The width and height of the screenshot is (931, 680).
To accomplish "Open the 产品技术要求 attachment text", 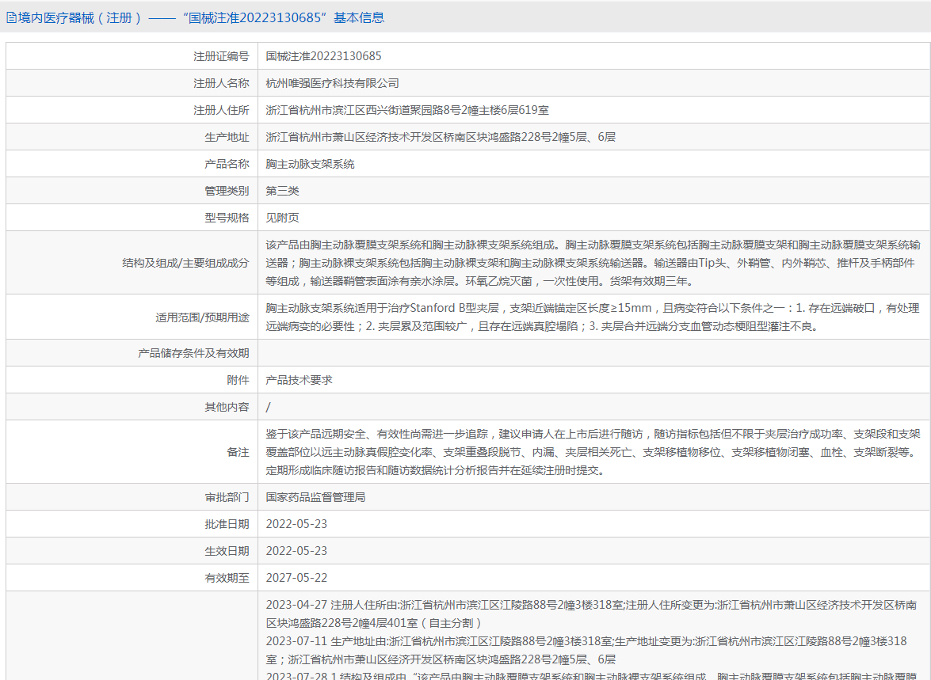I will (x=300, y=380).
